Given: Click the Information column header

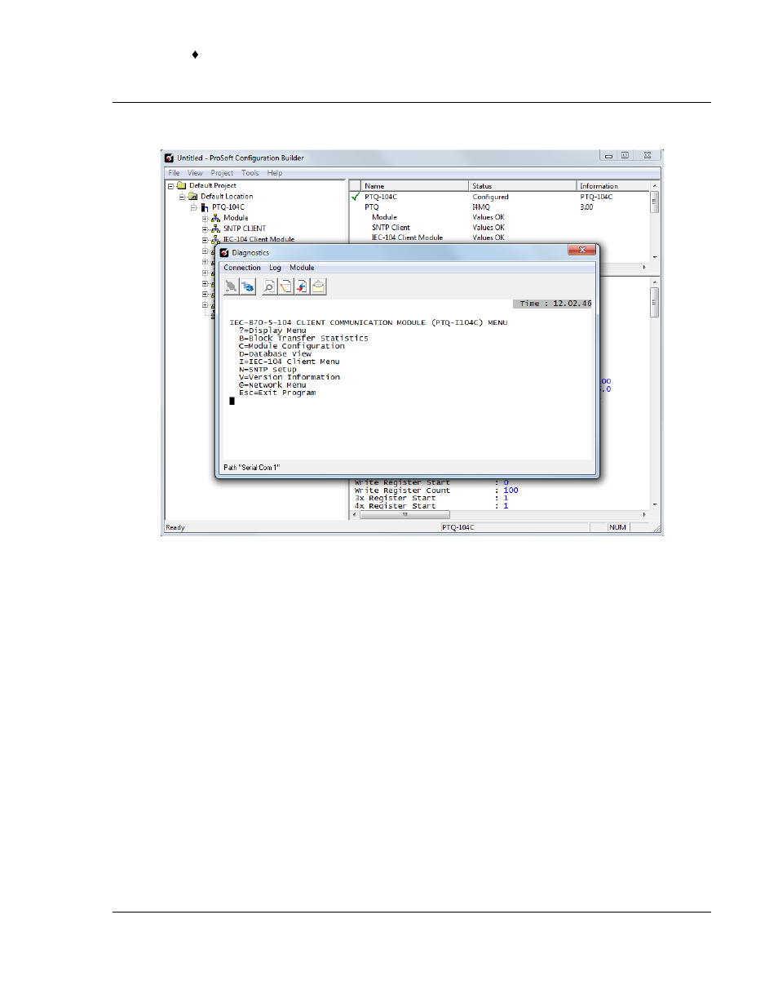Looking at the screenshot, I should click(x=613, y=186).
